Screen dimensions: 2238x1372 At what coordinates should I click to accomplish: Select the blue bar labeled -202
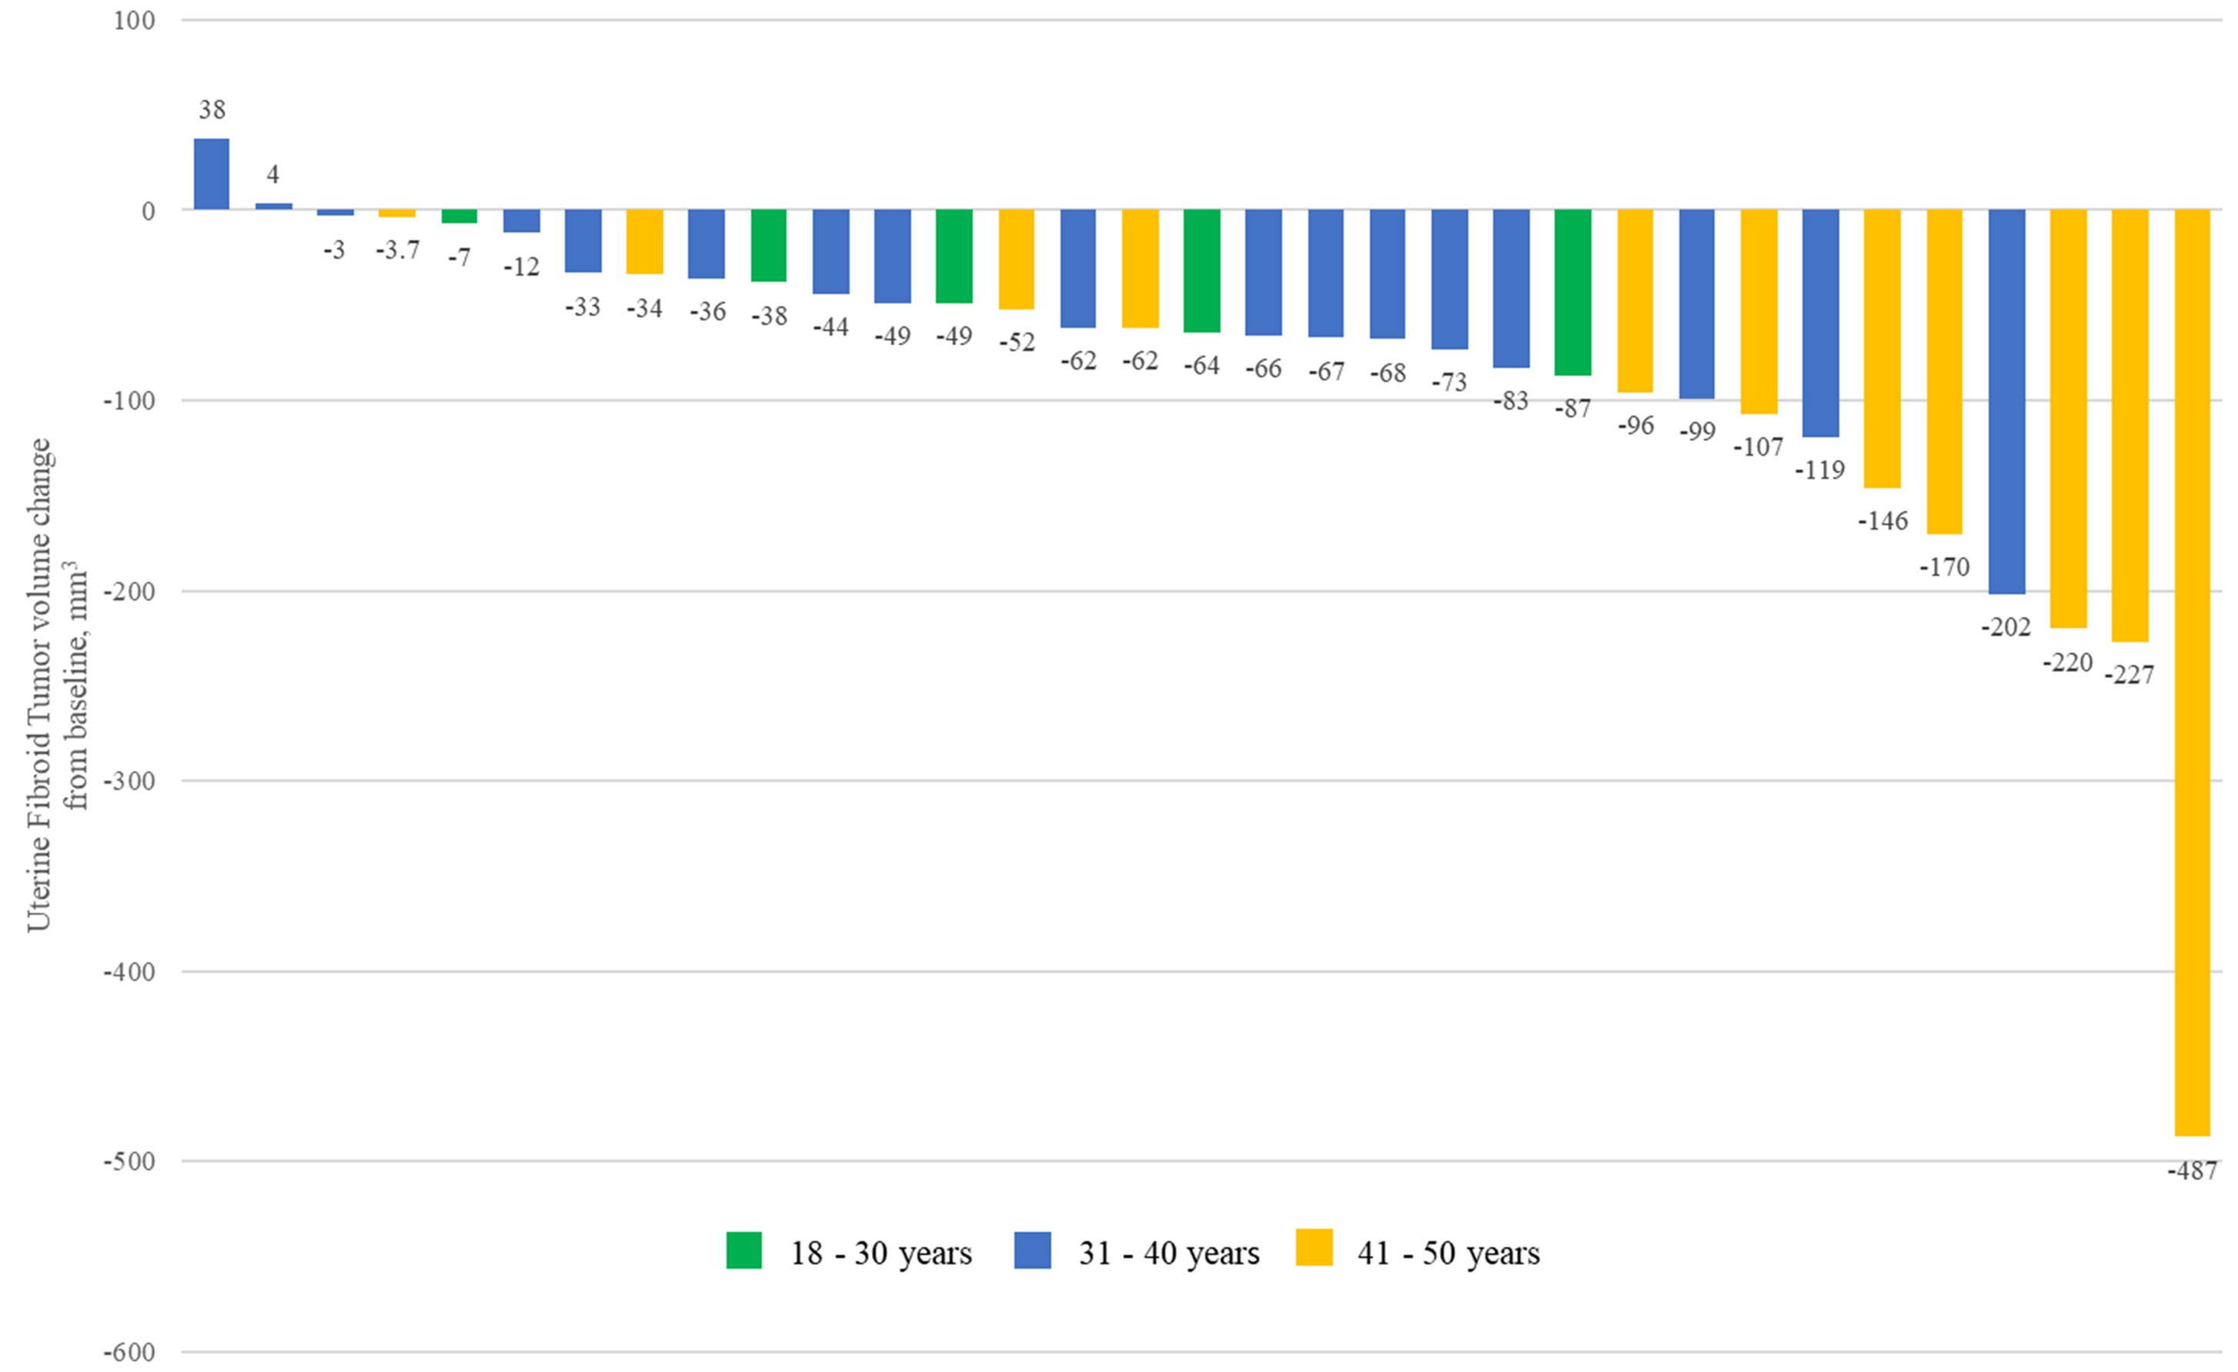(2006, 402)
